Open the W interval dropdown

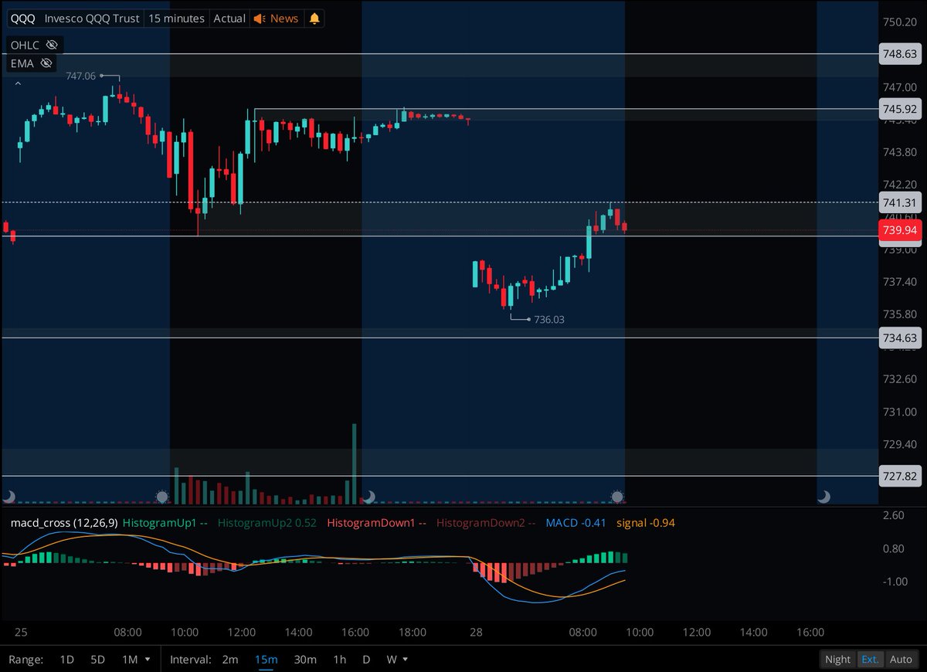(x=397, y=660)
